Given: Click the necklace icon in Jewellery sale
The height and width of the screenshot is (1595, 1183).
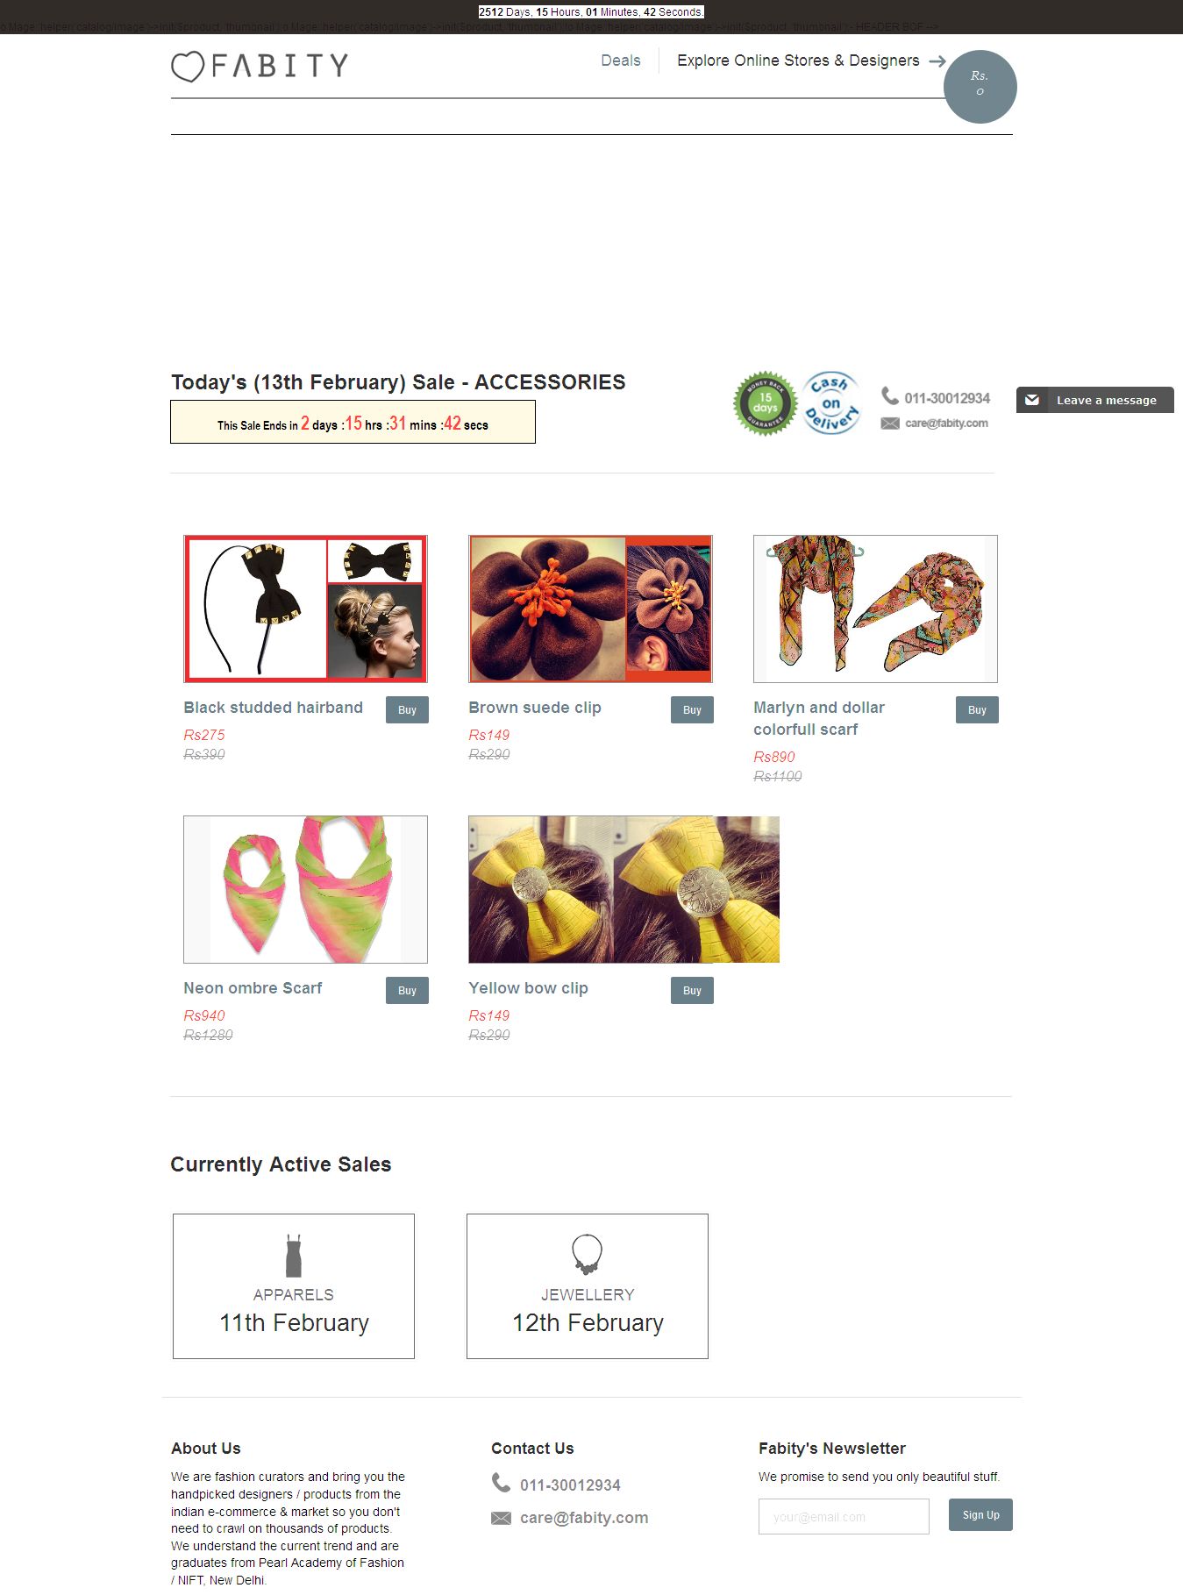Looking at the screenshot, I should tap(587, 1255).
